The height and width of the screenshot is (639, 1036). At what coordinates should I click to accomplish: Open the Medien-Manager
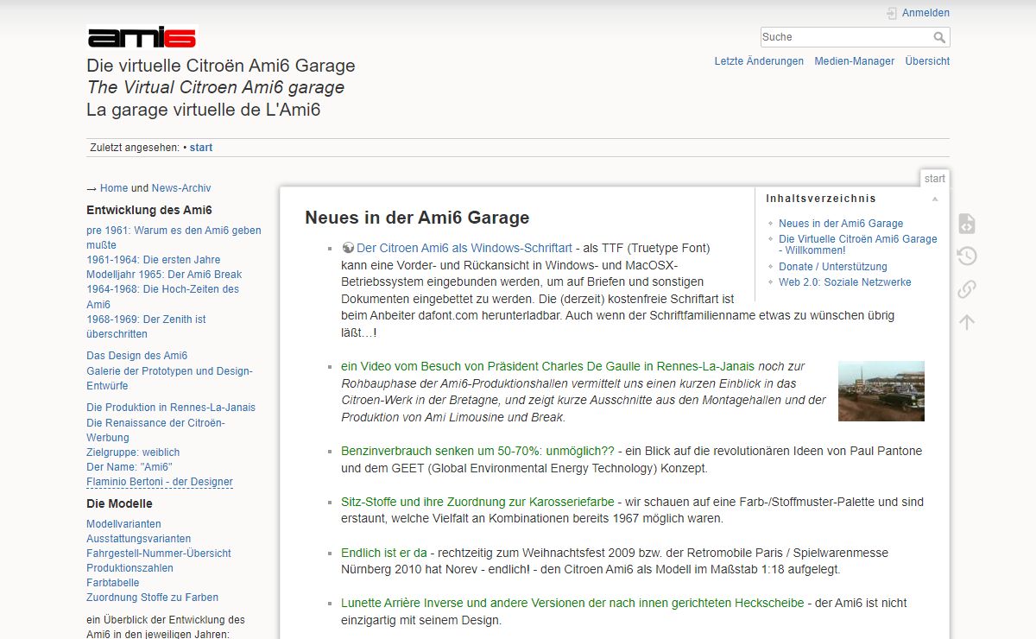point(855,61)
